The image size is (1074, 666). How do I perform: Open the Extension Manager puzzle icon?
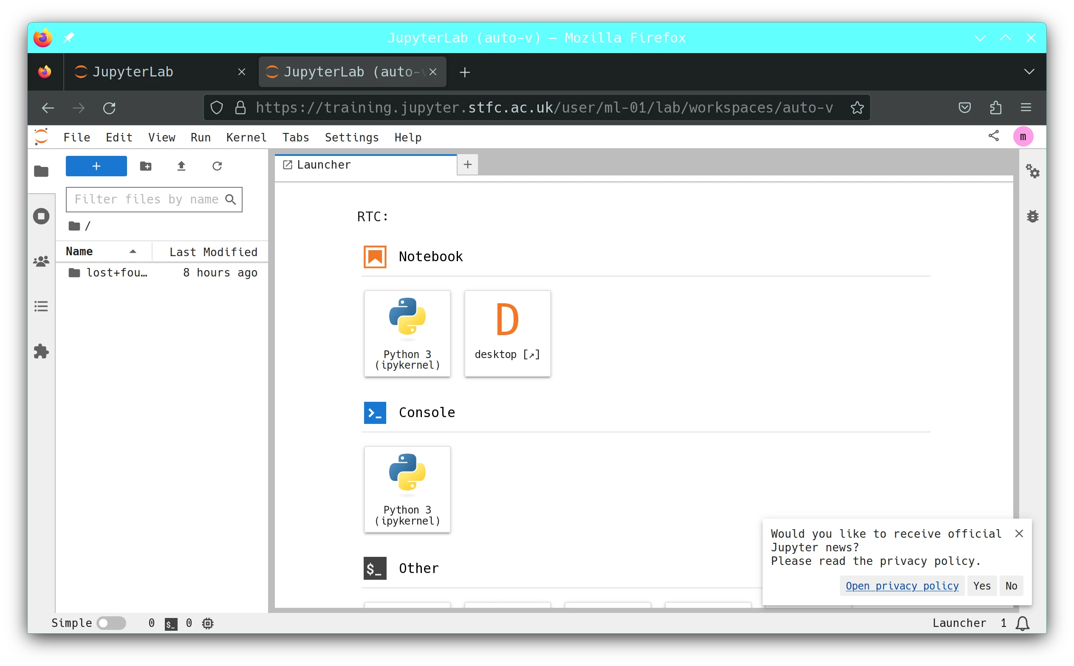41,352
